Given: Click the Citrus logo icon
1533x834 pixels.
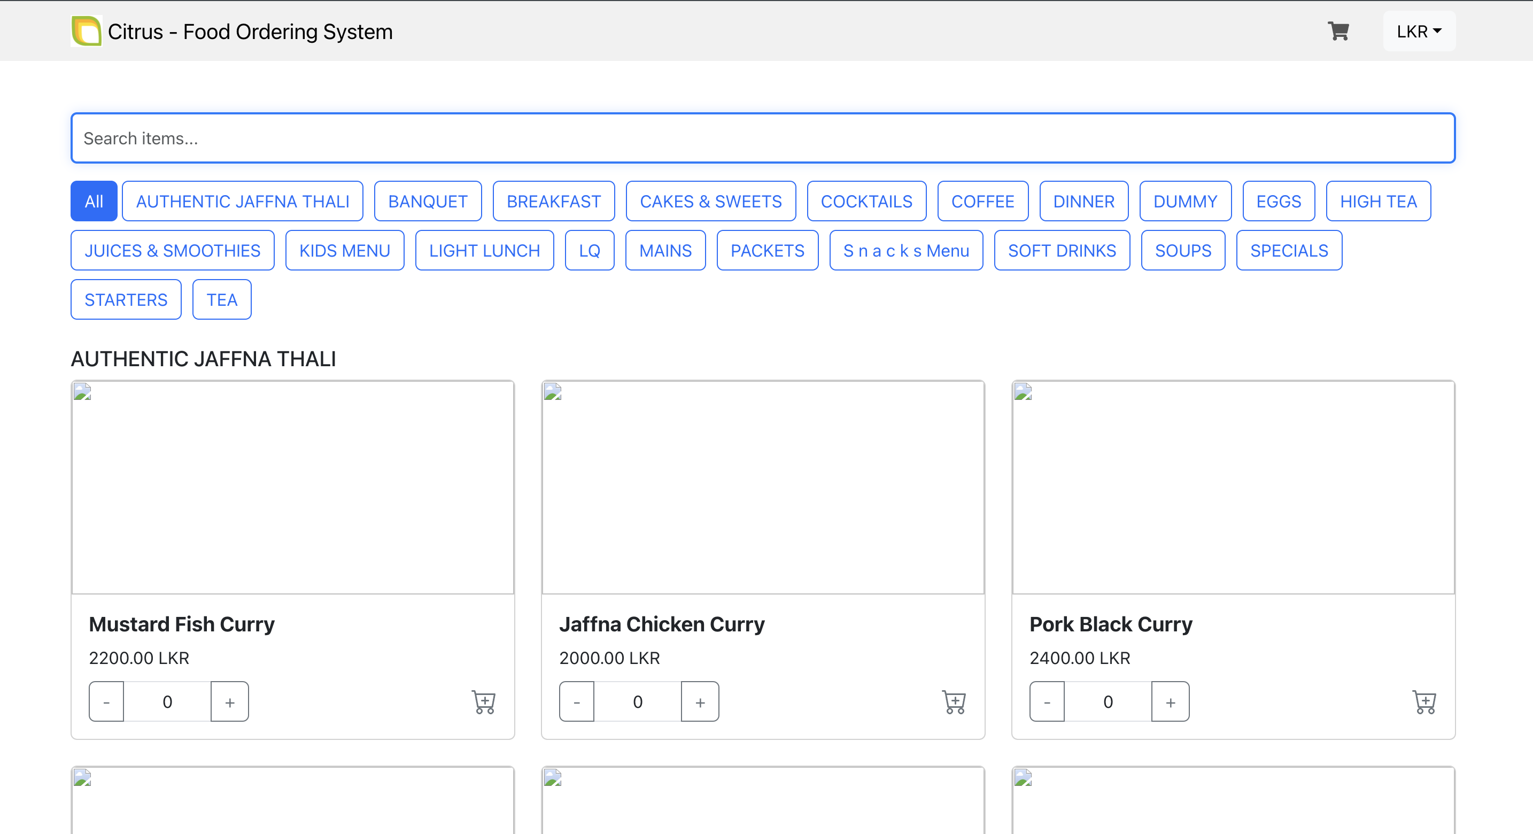Looking at the screenshot, I should pos(86,31).
